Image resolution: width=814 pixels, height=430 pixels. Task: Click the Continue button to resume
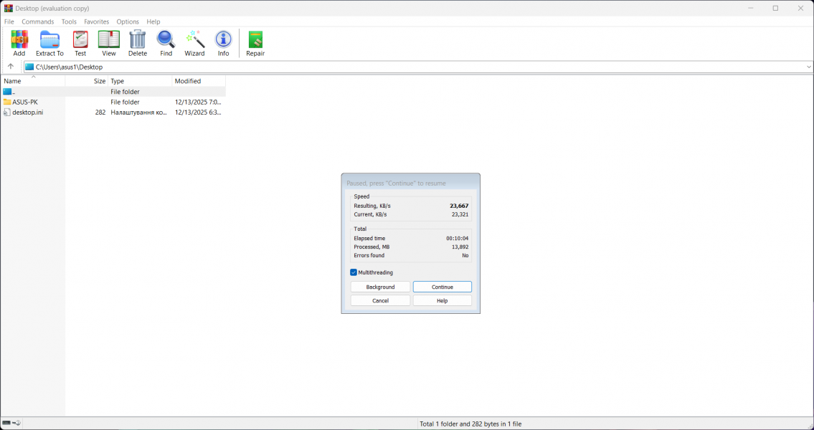(x=442, y=286)
